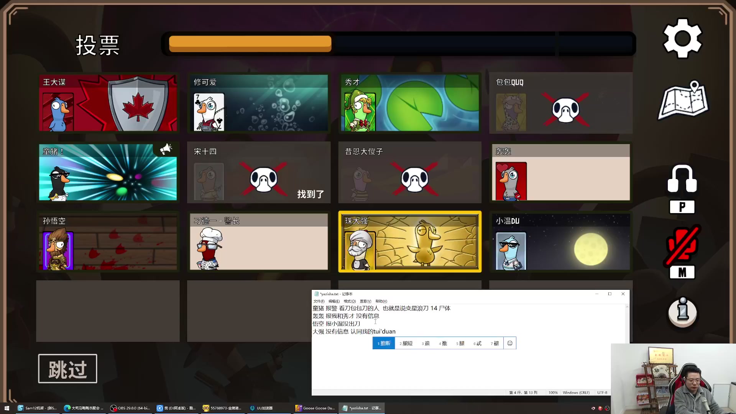The image size is (736, 414).
Task: Choose IME candidate 3 退
Action: tap(426, 343)
